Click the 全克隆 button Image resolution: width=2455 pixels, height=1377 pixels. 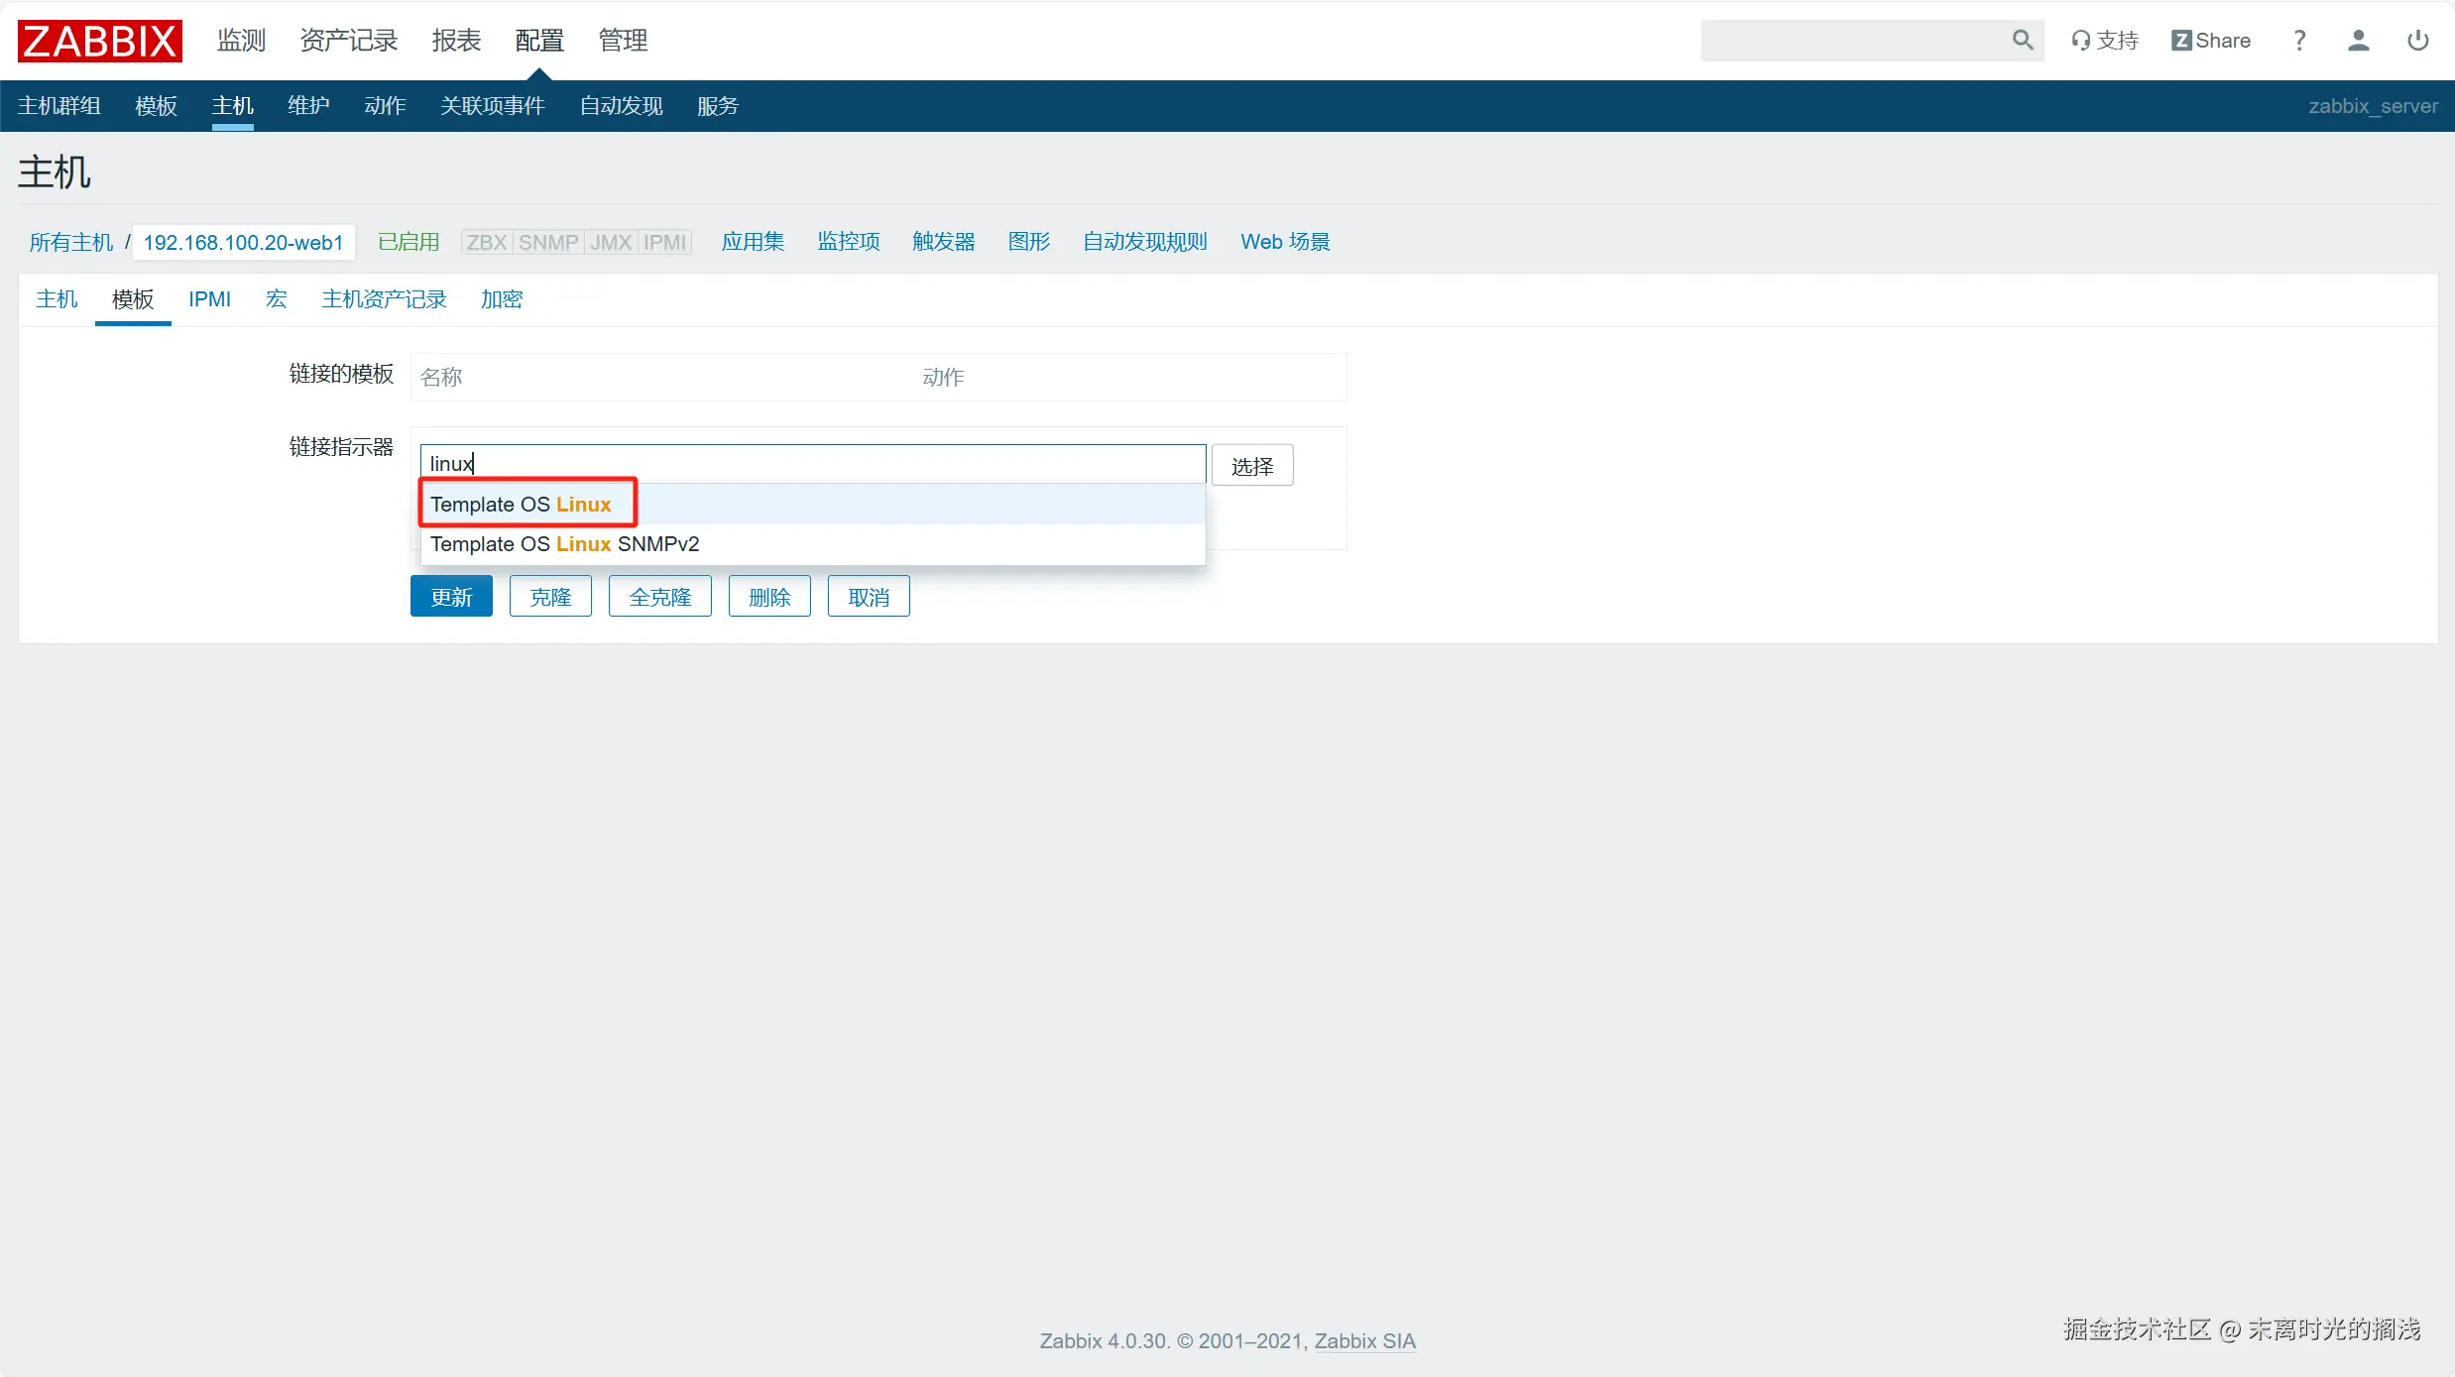[659, 597]
